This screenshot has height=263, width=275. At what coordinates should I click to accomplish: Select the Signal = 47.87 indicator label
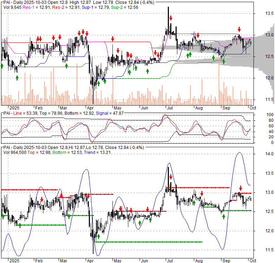110,113
